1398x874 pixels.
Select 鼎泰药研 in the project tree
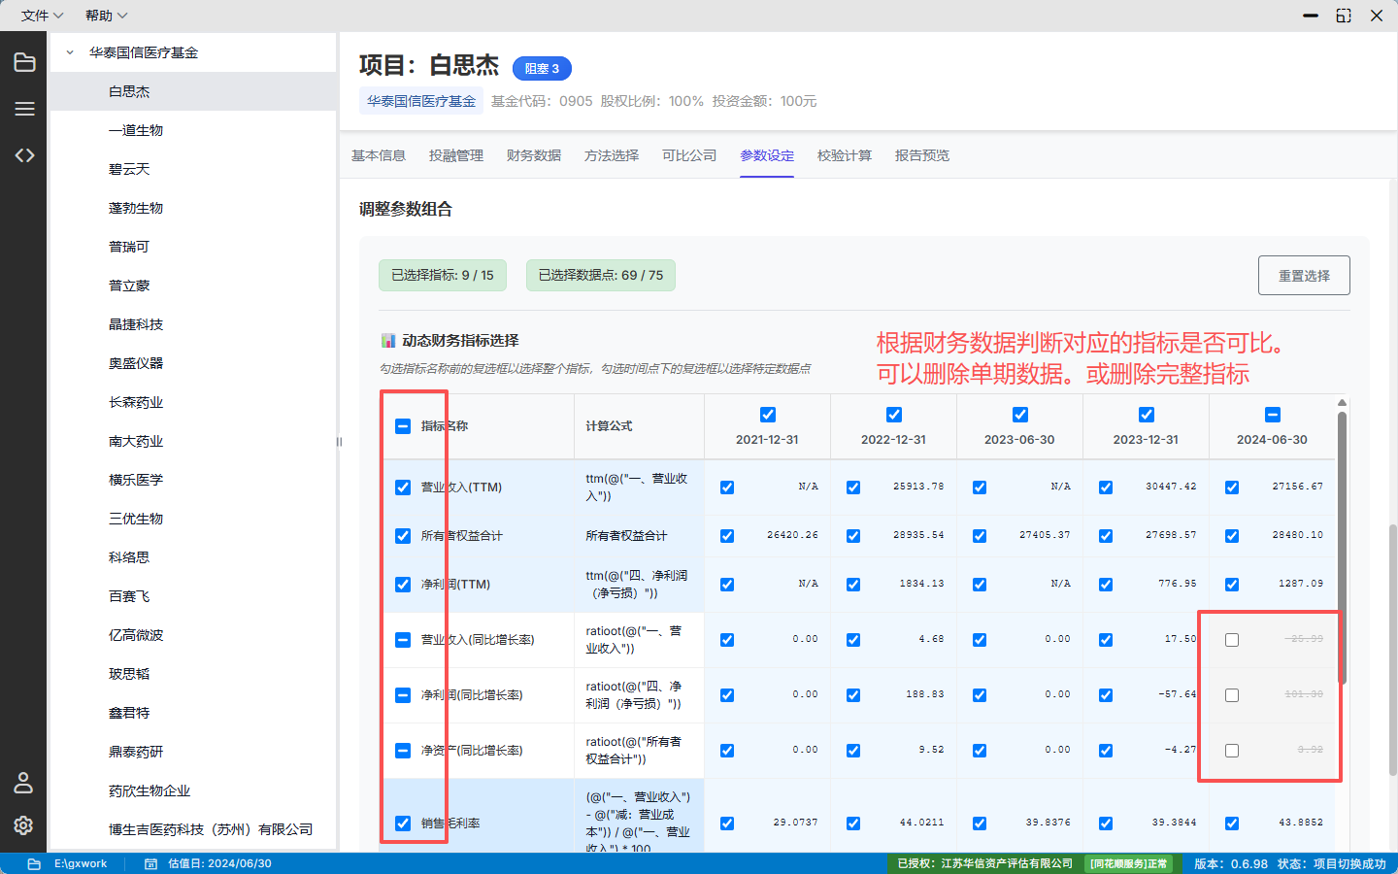point(193,752)
